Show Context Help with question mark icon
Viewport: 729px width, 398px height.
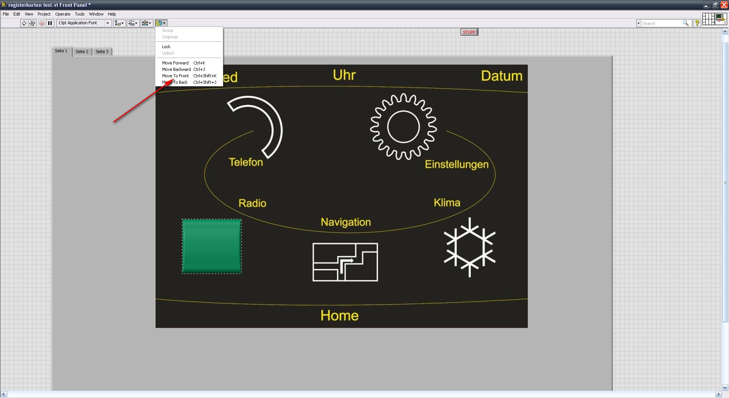(x=697, y=23)
